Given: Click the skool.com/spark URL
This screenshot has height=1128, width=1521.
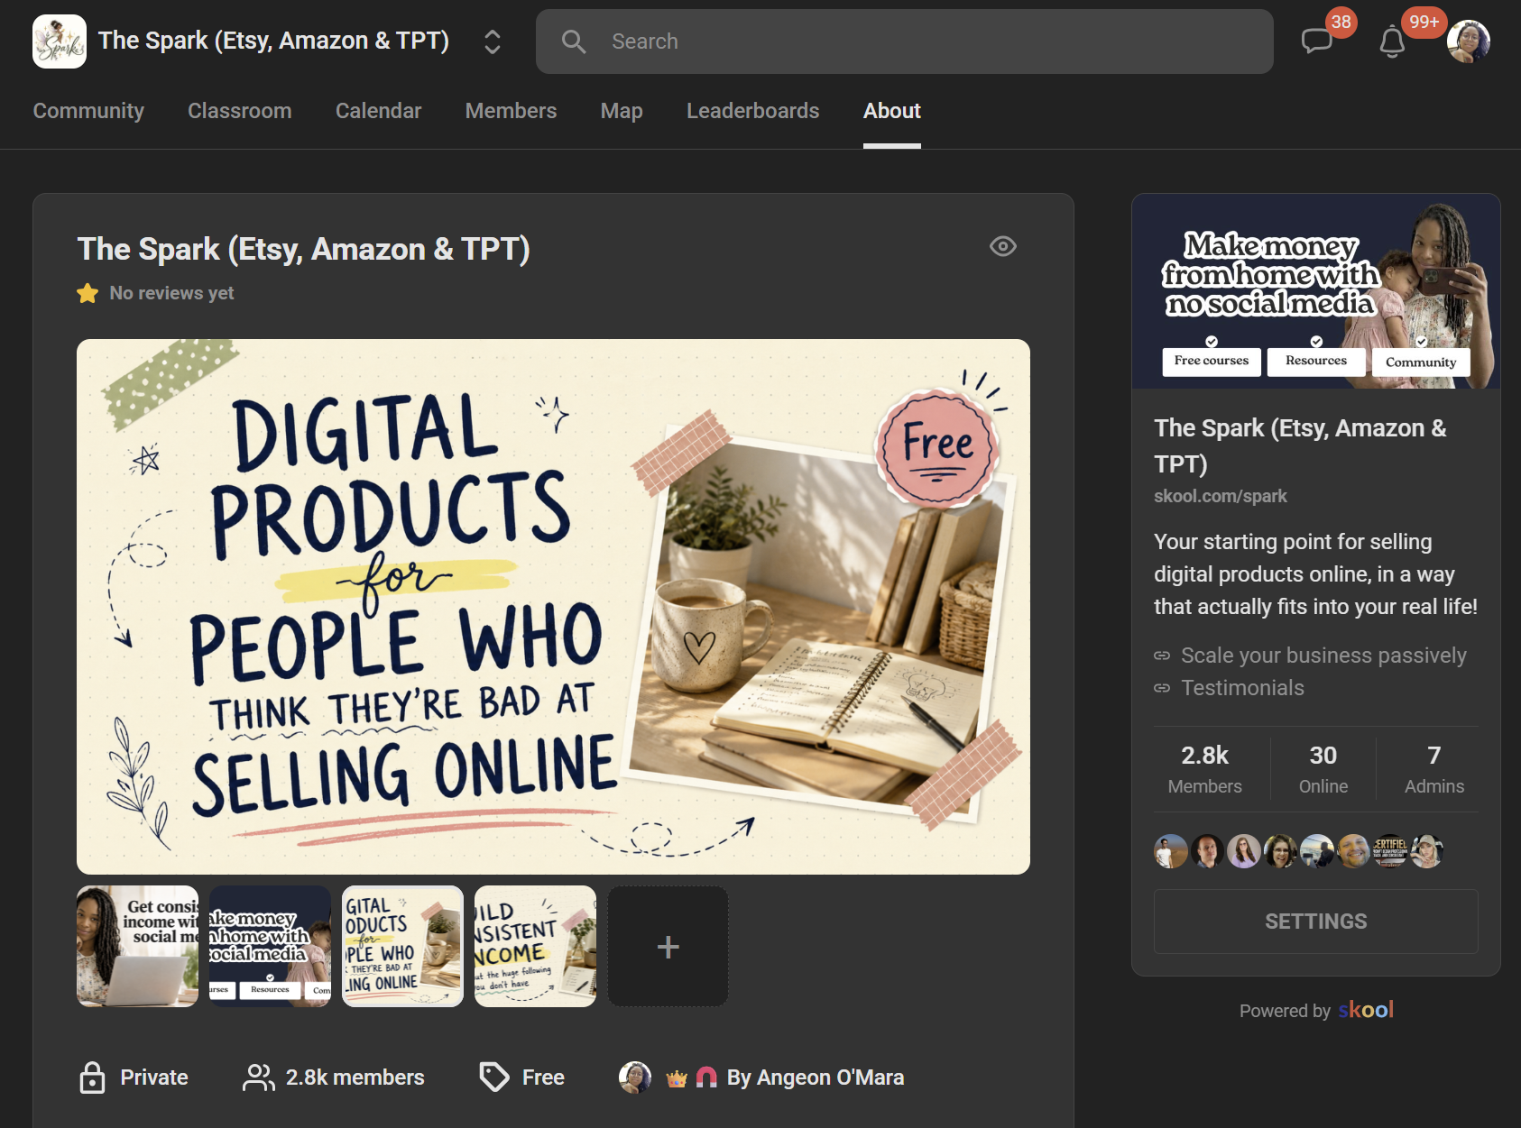Looking at the screenshot, I should [1221, 496].
